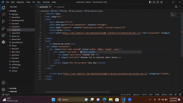Open the File menu

pyautogui.click(x=7, y=2)
